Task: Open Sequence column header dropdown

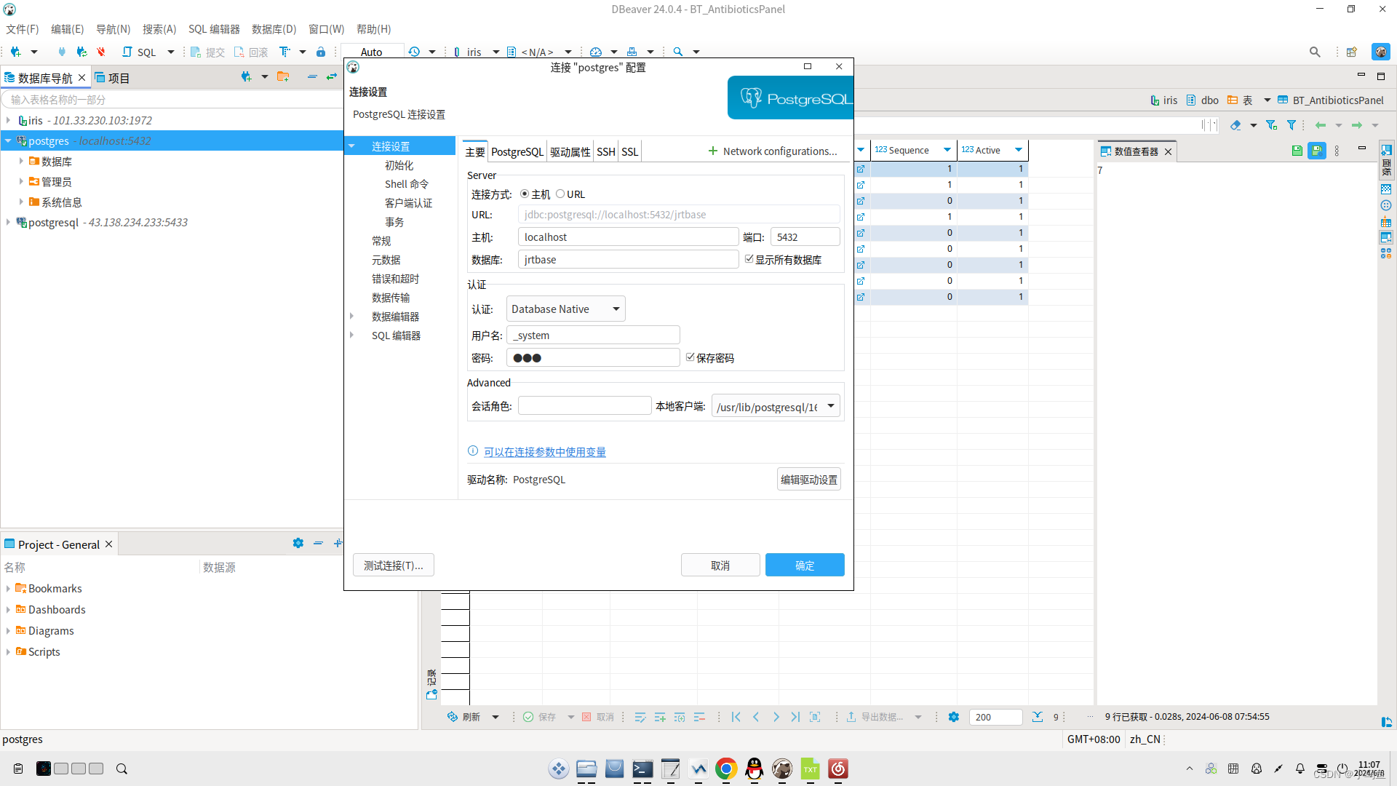Action: [x=947, y=150]
